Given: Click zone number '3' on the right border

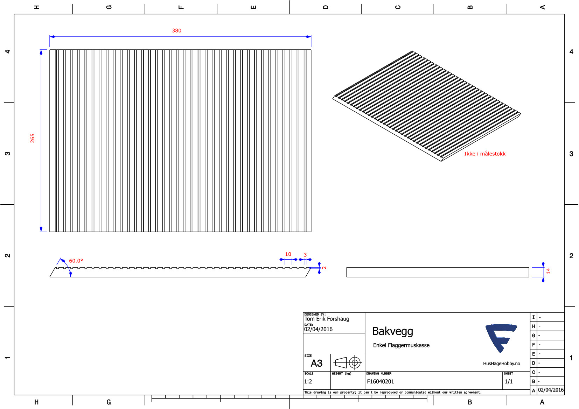Looking at the screenshot, I should (x=571, y=154).
